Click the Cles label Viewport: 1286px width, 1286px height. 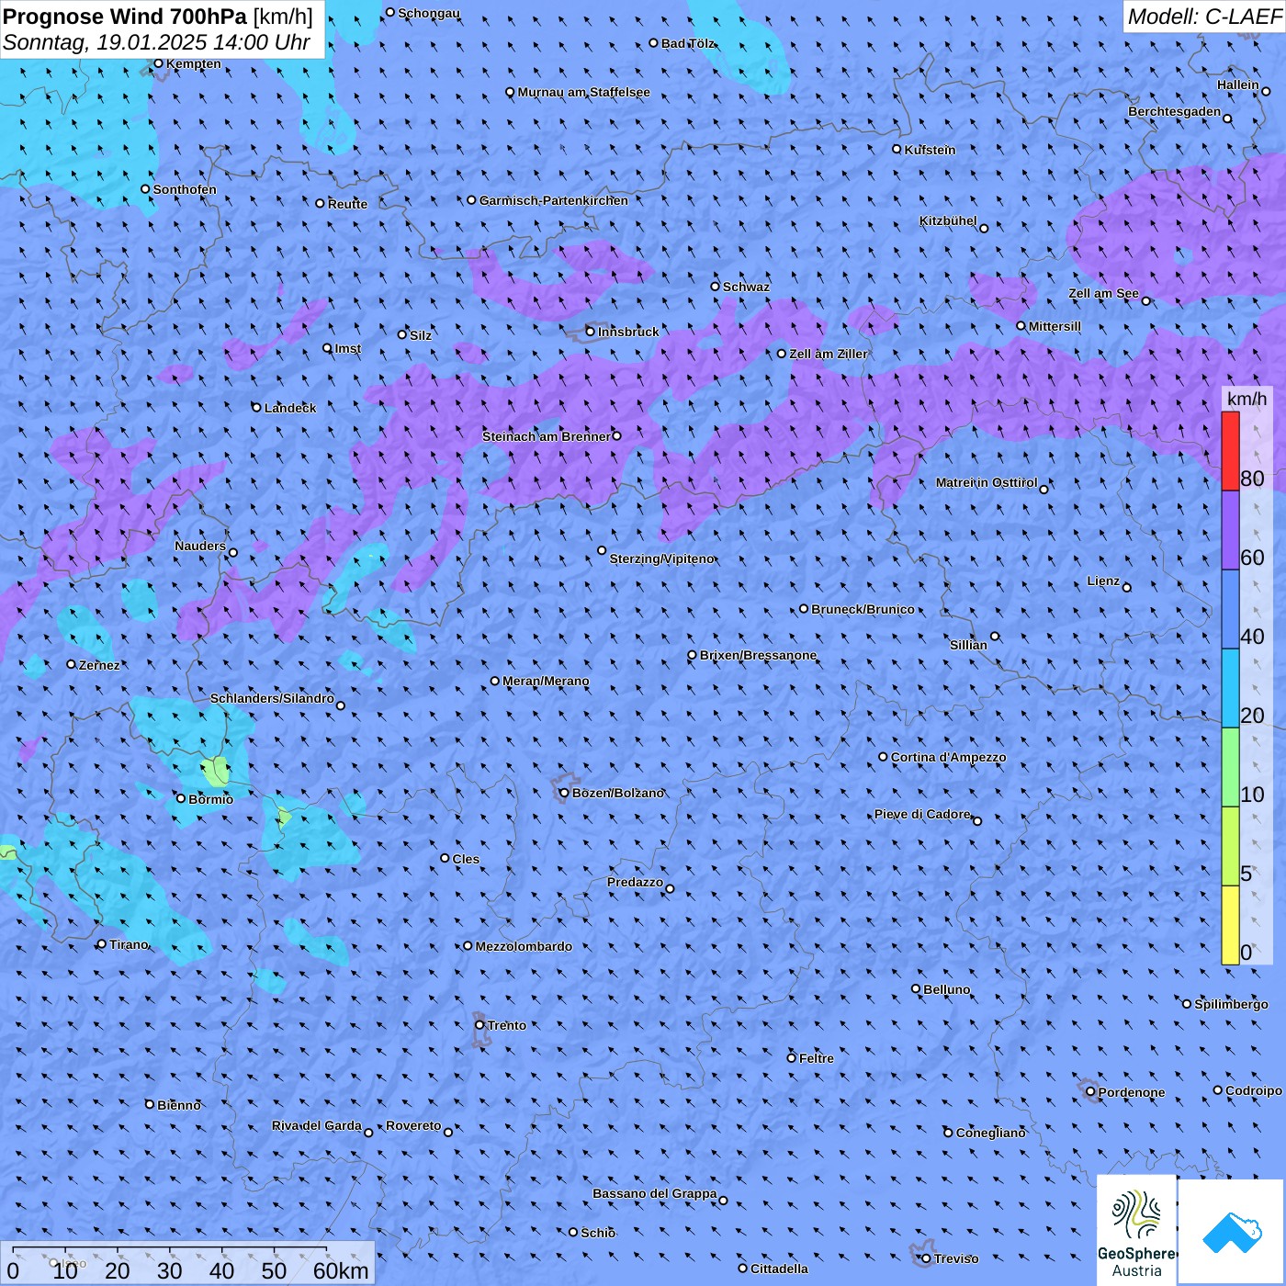pyautogui.click(x=466, y=859)
